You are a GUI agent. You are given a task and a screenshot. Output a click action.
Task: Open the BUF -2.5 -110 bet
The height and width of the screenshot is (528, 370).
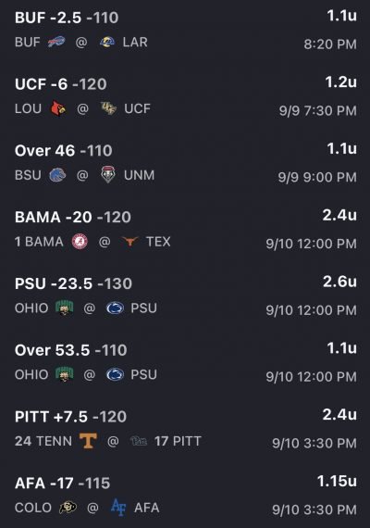[x=185, y=30]
